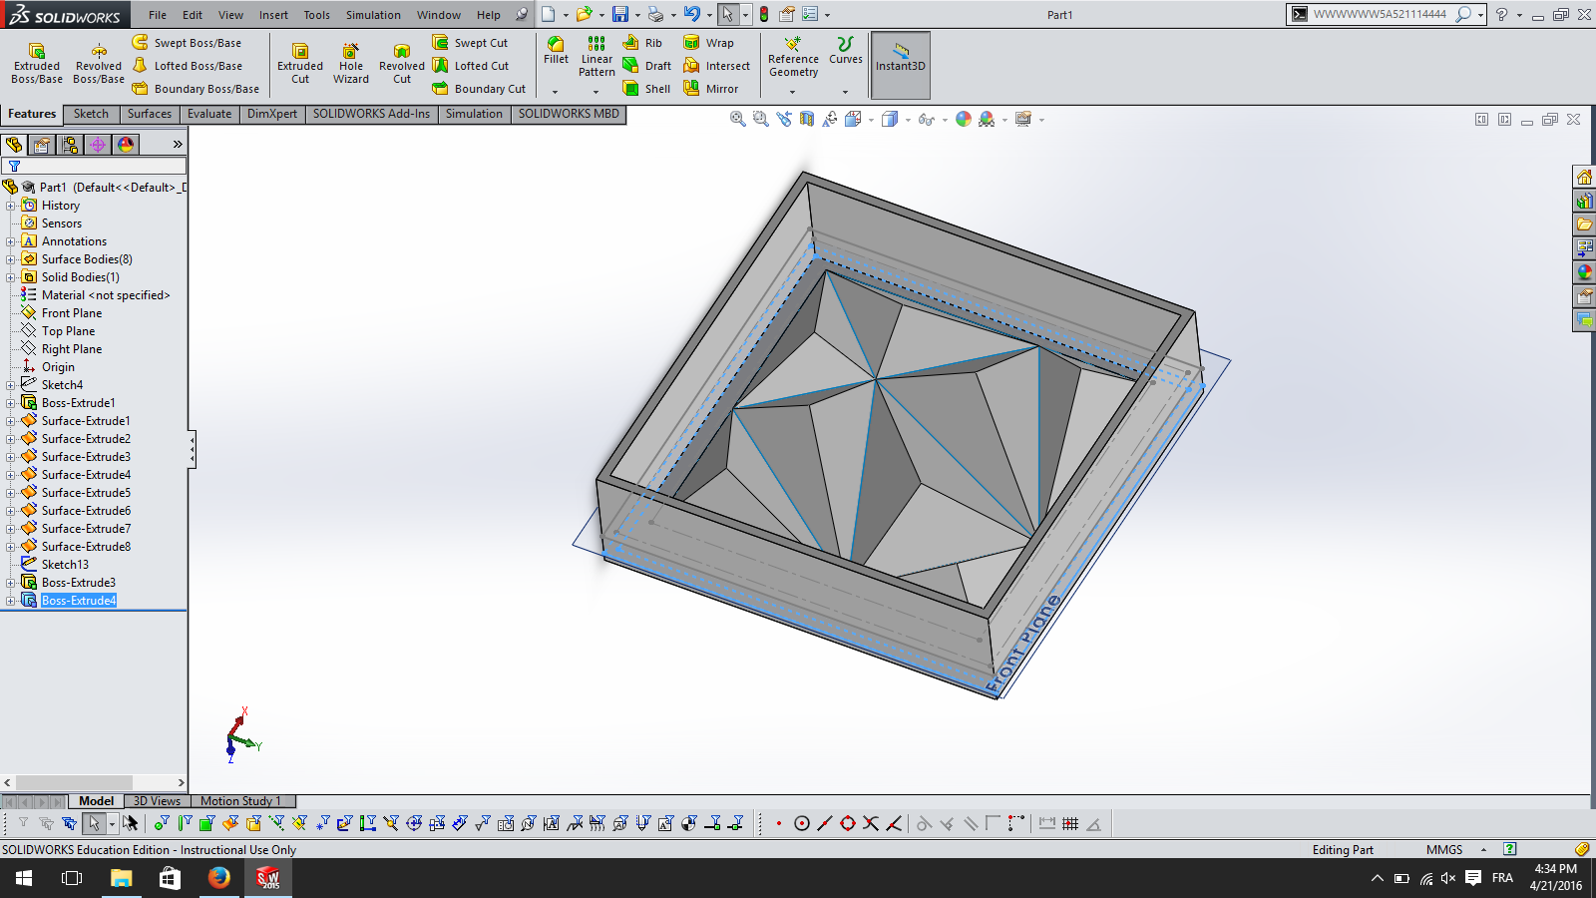Open the Fillet dropdown arrow

point(556,92)
